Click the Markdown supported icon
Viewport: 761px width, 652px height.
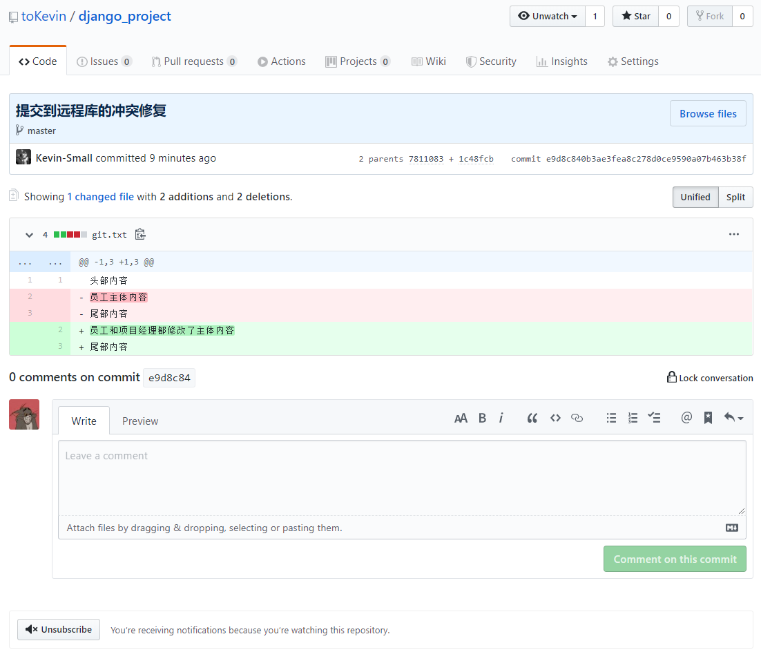tap(732, 528)
